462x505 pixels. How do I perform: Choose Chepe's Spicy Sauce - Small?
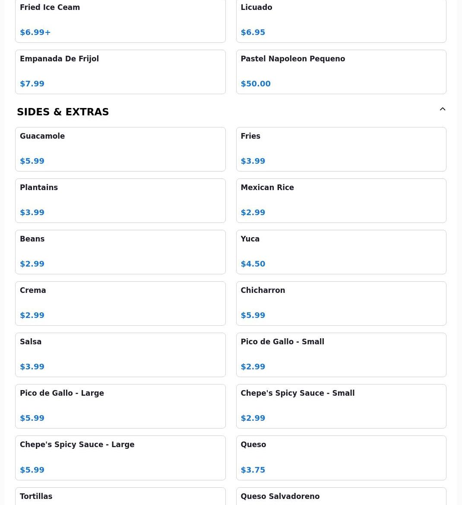341,406
